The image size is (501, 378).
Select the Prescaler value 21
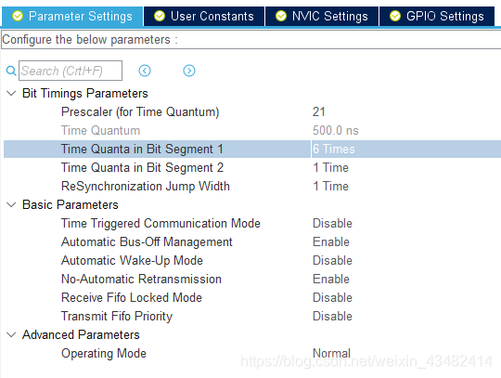pyautogui.click(x=319, y=112)
